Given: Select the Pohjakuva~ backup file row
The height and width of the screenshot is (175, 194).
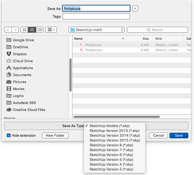Looking at the screenshot, I should click(132, 50).
